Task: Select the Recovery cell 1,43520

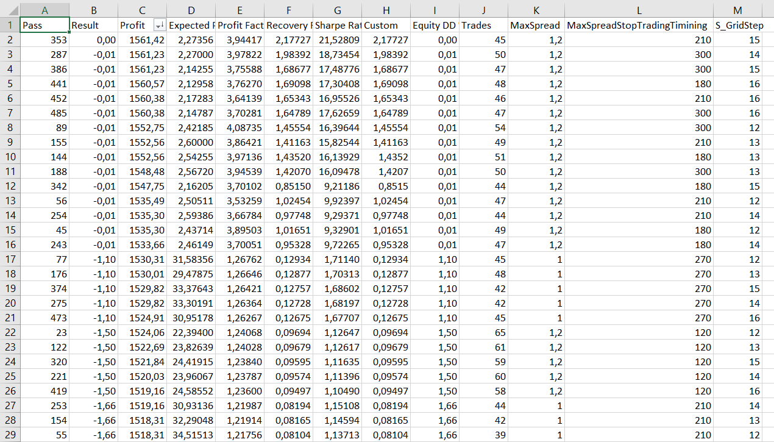Action: (288, 157)
